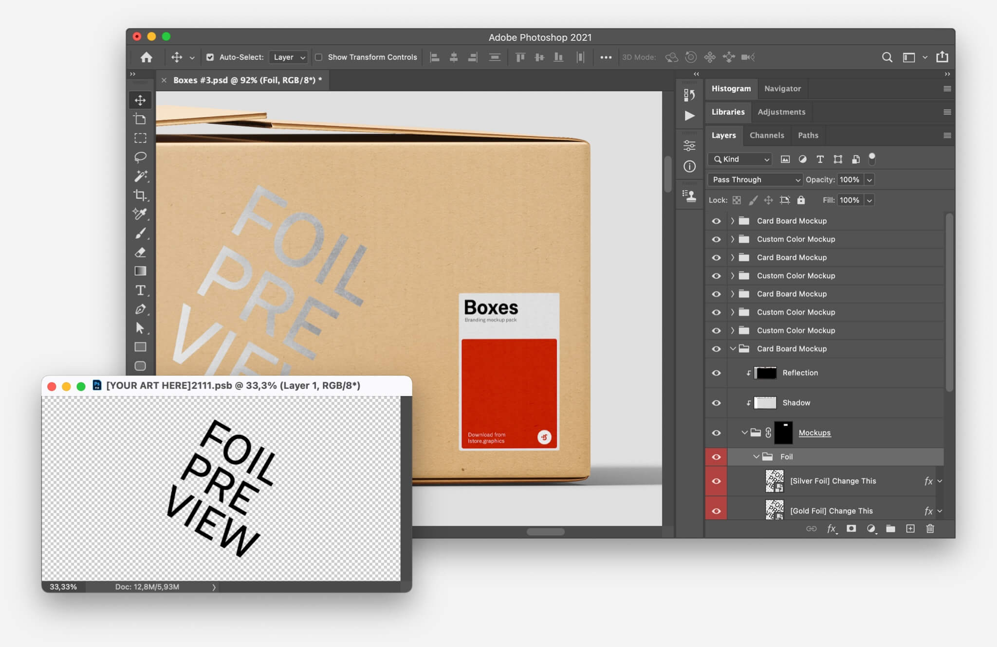Select the Pen tool
Screen dimensions: 997x647
click(140, 309)
